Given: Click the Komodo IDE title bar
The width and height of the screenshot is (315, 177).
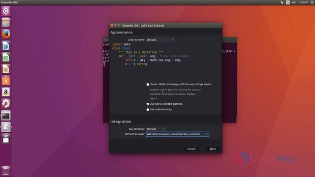Looking at the screenshot, I should pyautogui.click(x=165, y=26).
